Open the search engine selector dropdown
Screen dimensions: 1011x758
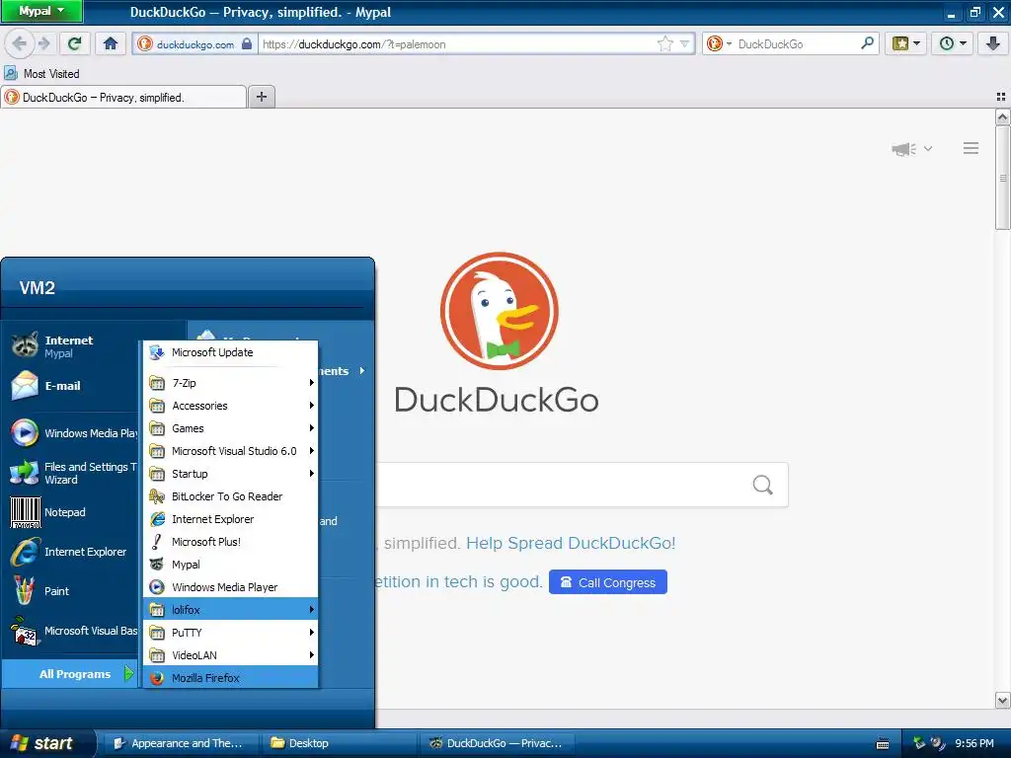(719, 43)
